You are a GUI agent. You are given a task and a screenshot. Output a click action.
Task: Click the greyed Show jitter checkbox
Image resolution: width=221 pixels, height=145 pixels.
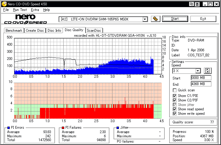[x=175, y=105]
